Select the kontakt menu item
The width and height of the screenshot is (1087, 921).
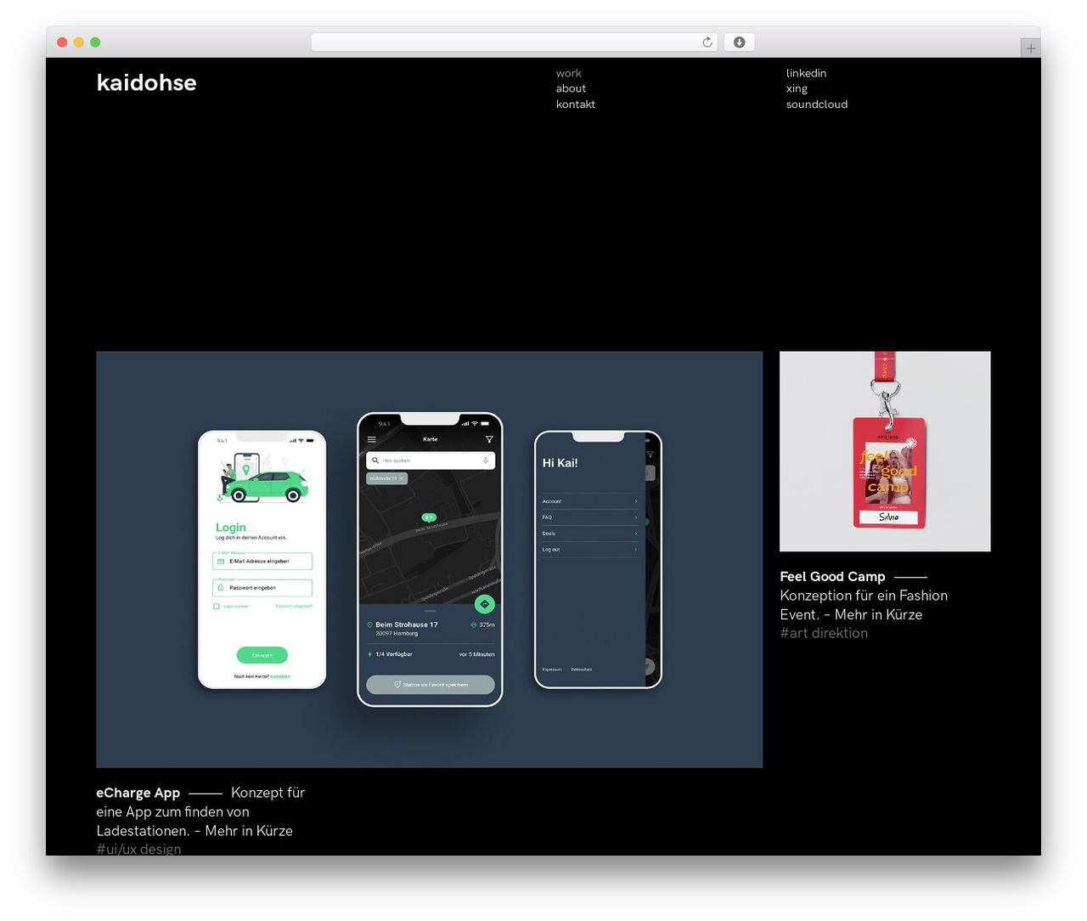tap(575, 104)
